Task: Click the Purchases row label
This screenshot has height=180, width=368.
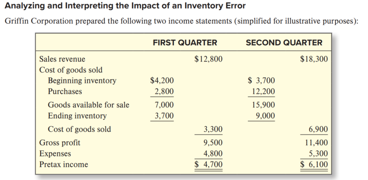Action: [x=65, y=91]
